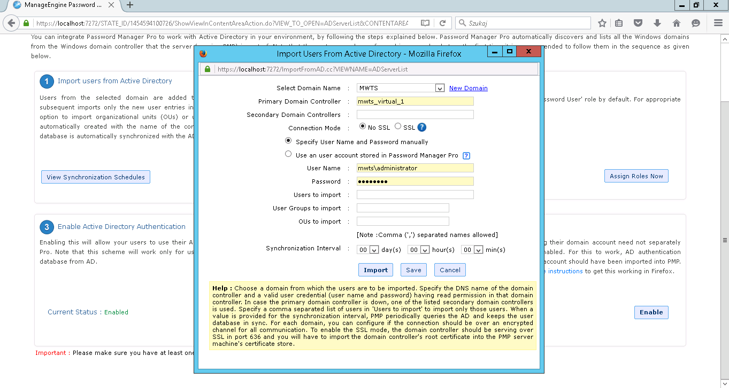Click the Import users from Active Directory heading
The width and height of the screenshot is (729, 388).
coord(115,81)
